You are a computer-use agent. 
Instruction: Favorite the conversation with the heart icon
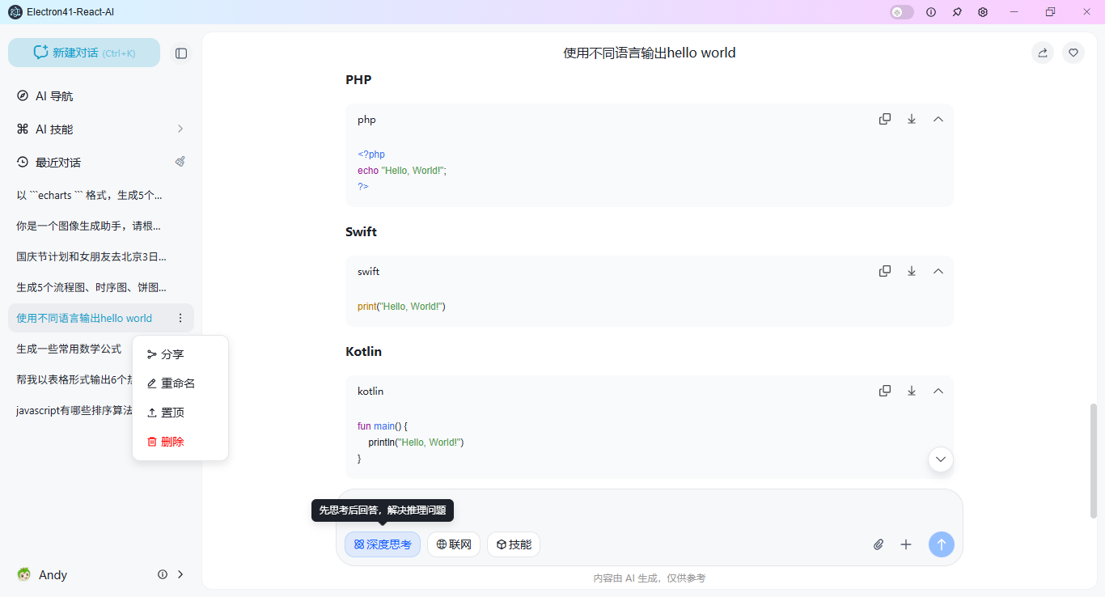coord(1073,53)
